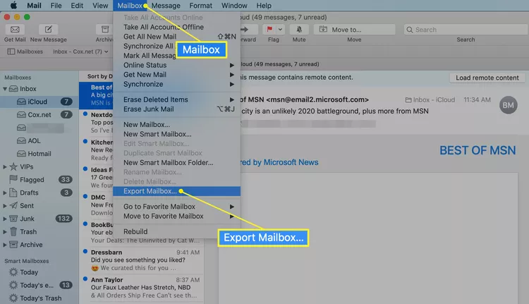Select the iCloud inbox
Viewport: 529px width, 304px height.
tap(39, 102)
